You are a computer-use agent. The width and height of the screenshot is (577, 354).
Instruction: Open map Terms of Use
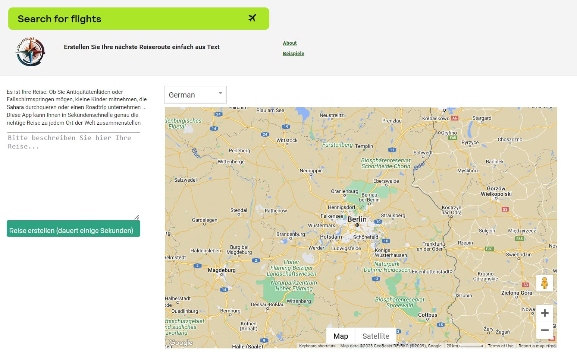(501, 346)
